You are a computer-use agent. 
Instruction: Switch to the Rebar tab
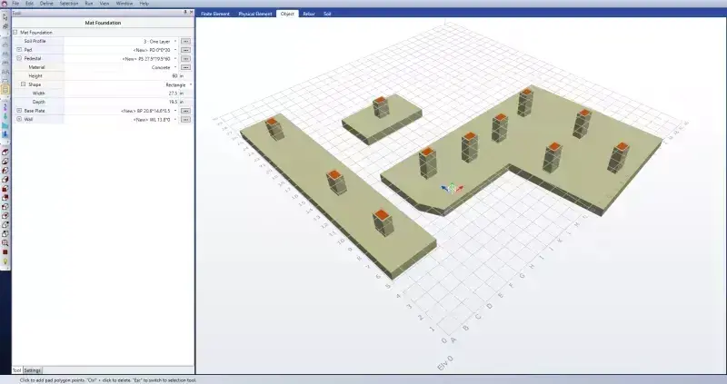click(x=309, y=14)
